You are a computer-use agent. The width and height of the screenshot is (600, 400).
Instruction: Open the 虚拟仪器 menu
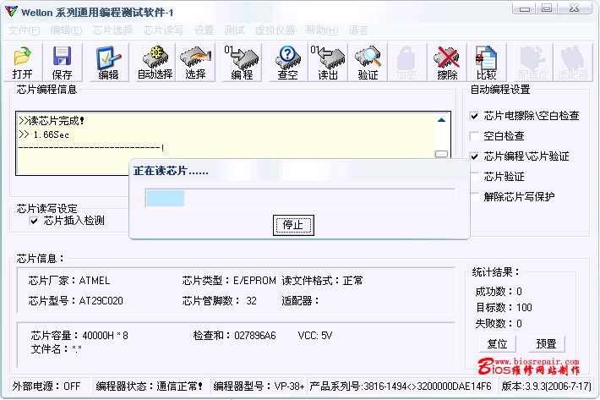pos(275,30)
